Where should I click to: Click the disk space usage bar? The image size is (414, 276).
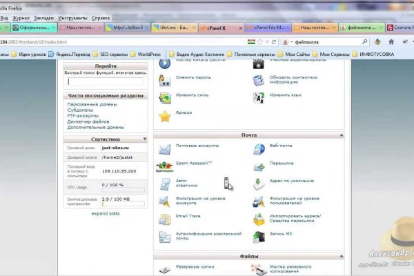click(124, 204)
